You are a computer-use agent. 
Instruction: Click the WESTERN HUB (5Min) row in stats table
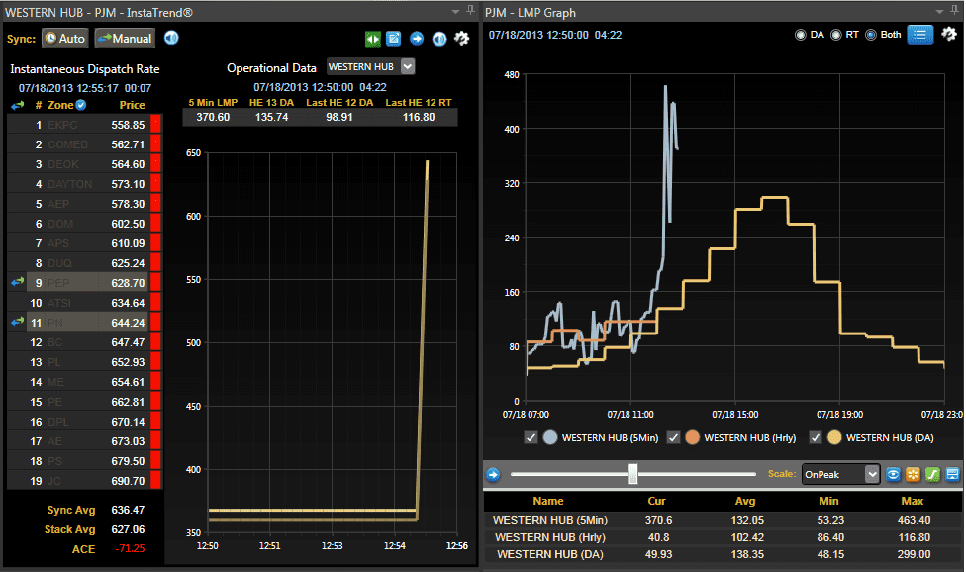click(724, 520)
